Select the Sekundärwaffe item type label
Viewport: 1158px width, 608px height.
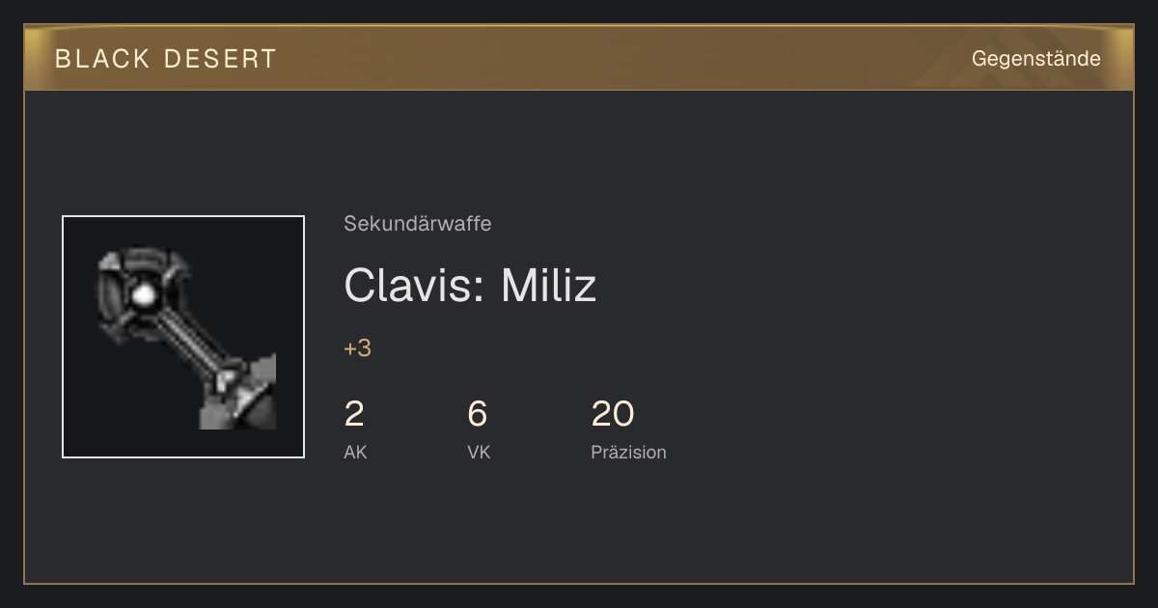point(418,224)
